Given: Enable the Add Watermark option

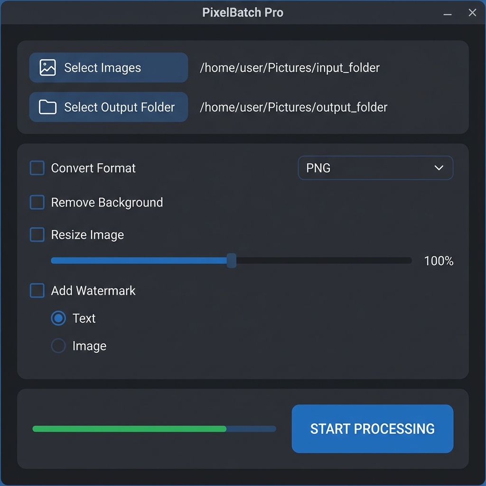Looking at the screenshot, I should [37, 290].
